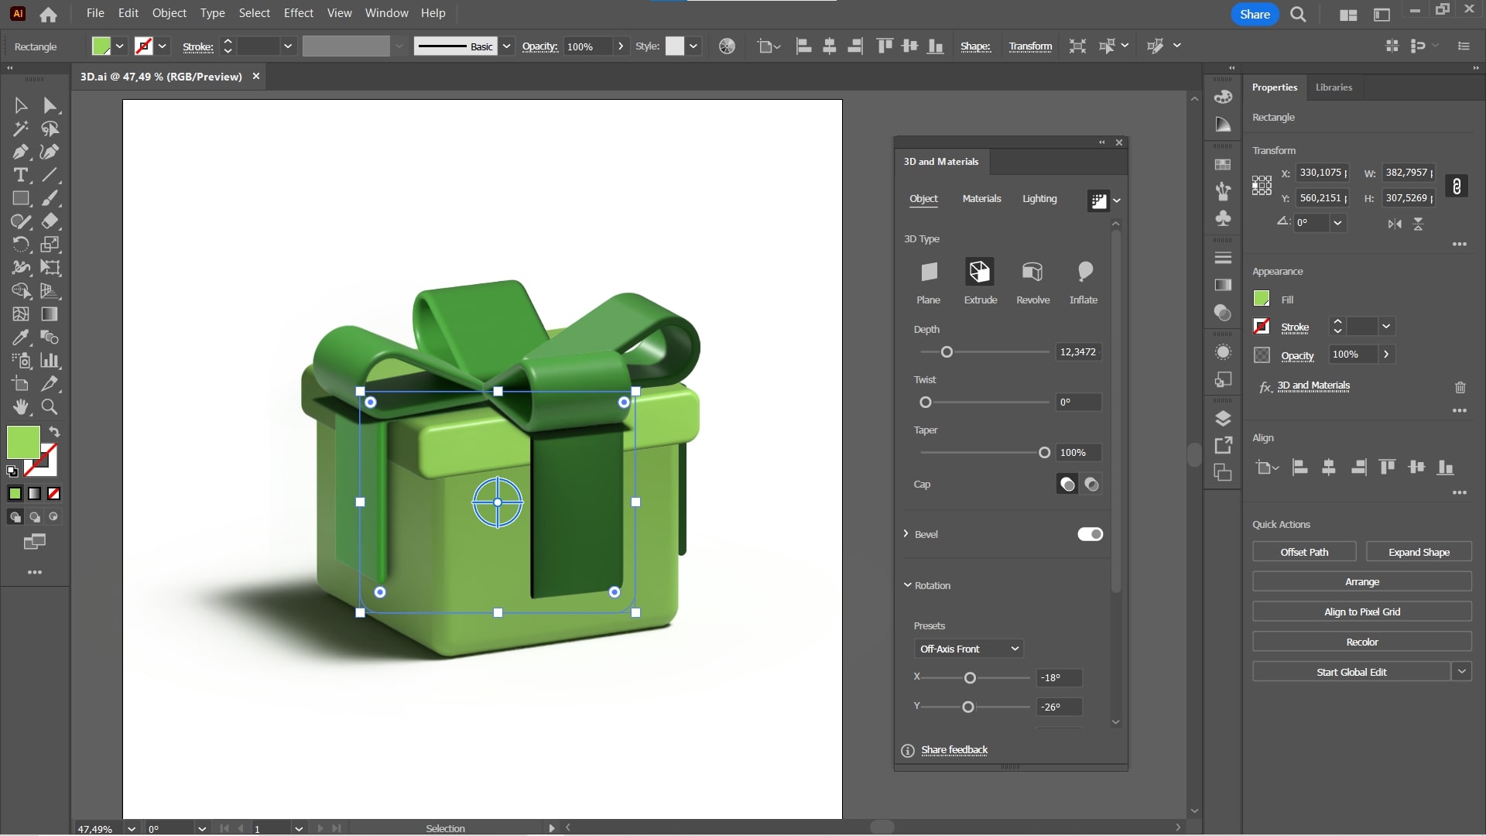Enable the closed cap option

pos(1067,484)
